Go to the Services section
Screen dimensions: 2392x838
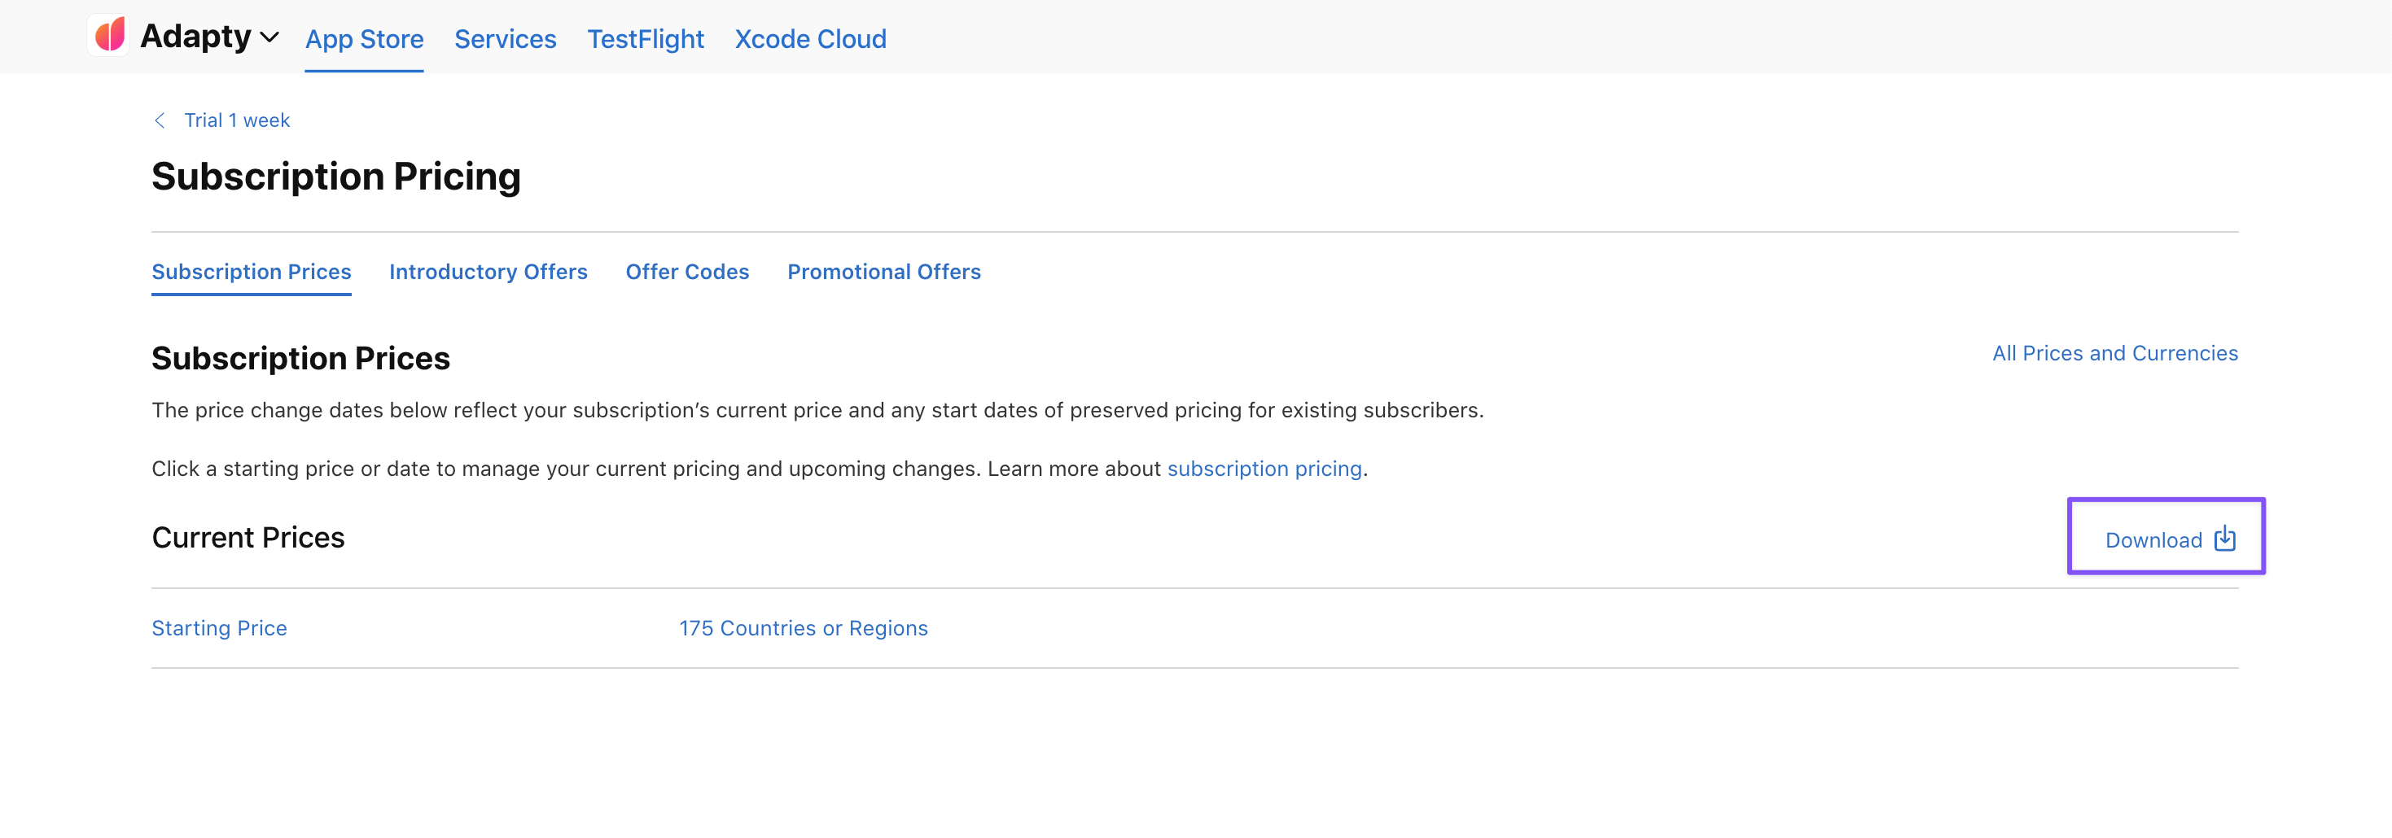tap(505, 39)
